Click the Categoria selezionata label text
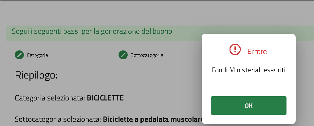The image size is (314, 126). coord(50,98)
